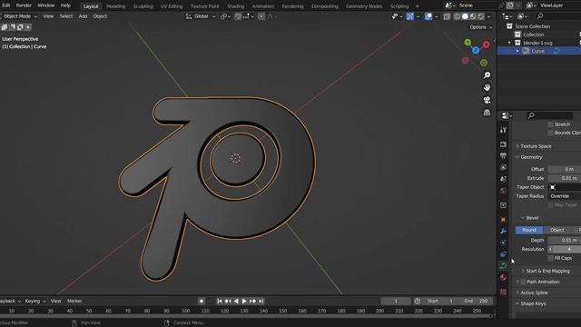Image resolution: width=581 pixels, height=327 pixels.
Task: Select wireframe viewport shading icon
Action: click(x=458, y=16)
